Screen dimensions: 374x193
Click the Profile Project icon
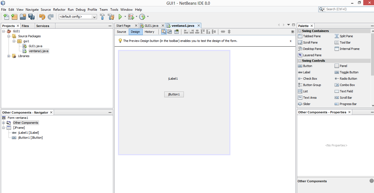click(x=142, y=17)
